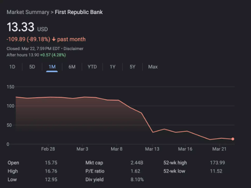The width and height of the screenshot is (251, 188).
Task: Switch chart to YTD range
Action: coord(92,67)
